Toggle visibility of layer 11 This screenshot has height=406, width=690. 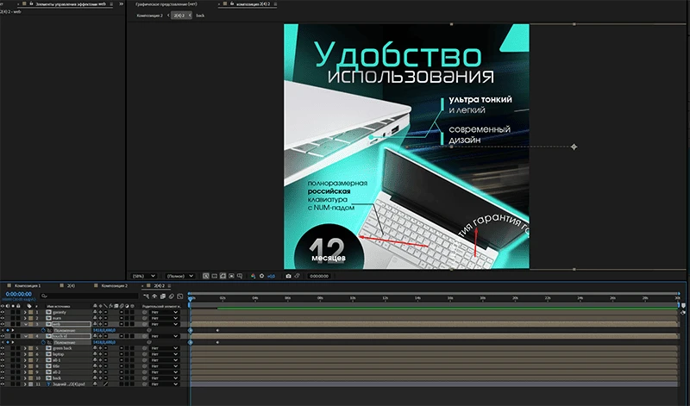(3, 384)
